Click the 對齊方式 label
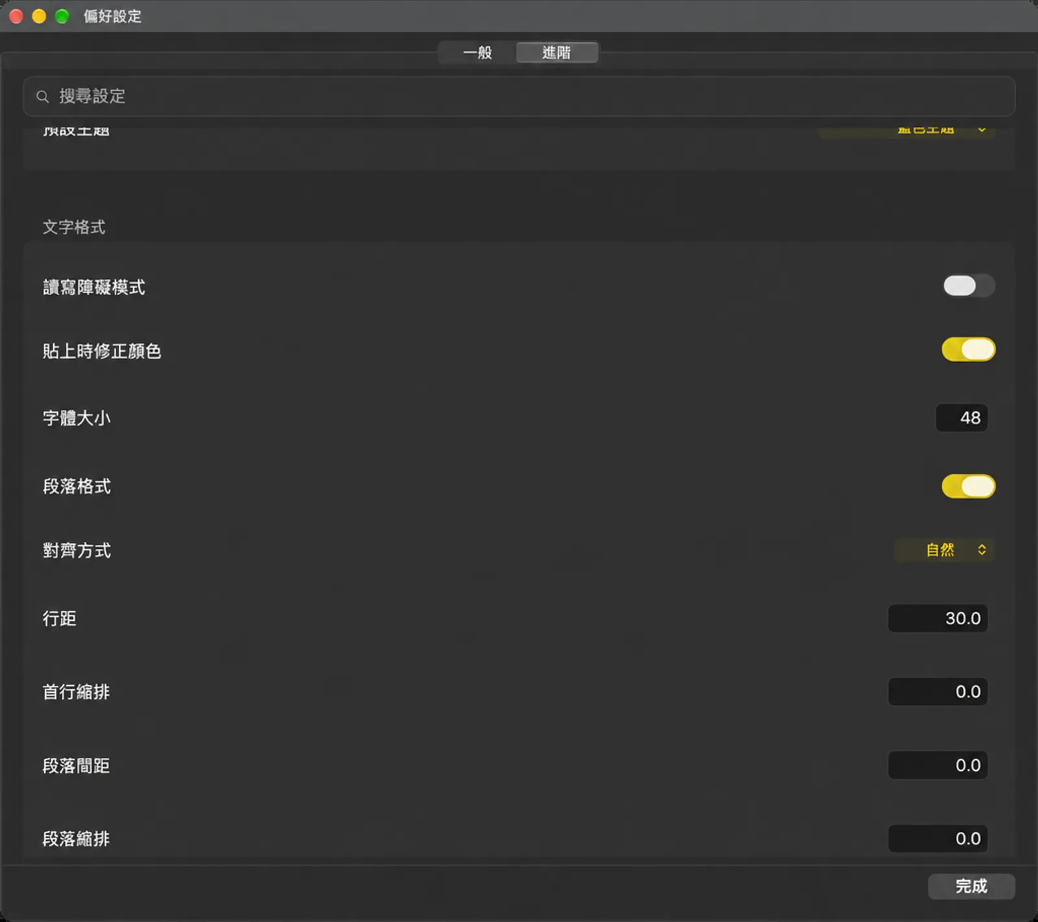 point(77,550)
